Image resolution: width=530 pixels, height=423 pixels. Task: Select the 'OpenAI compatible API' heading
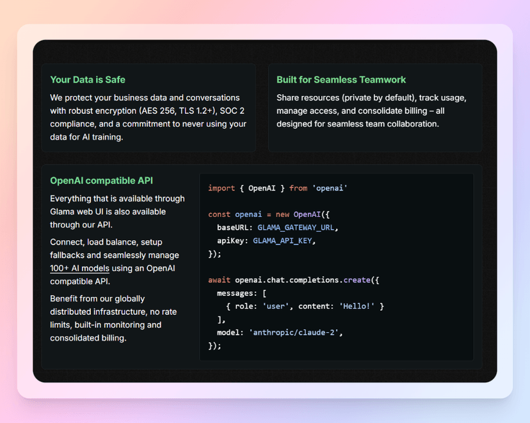pos(101,180)
